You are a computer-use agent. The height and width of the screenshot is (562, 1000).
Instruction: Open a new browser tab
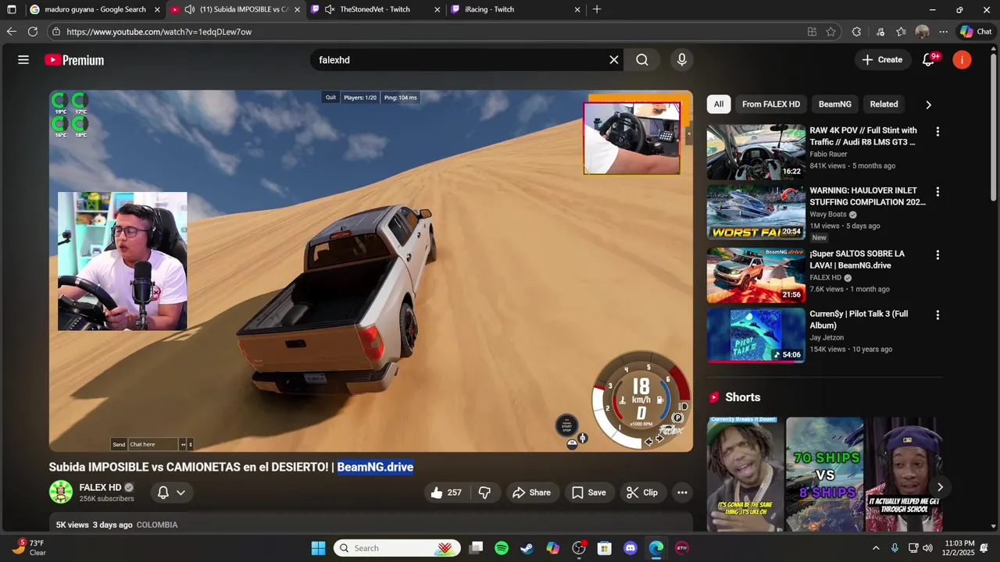pyautogui.click(x=597, y=9)
